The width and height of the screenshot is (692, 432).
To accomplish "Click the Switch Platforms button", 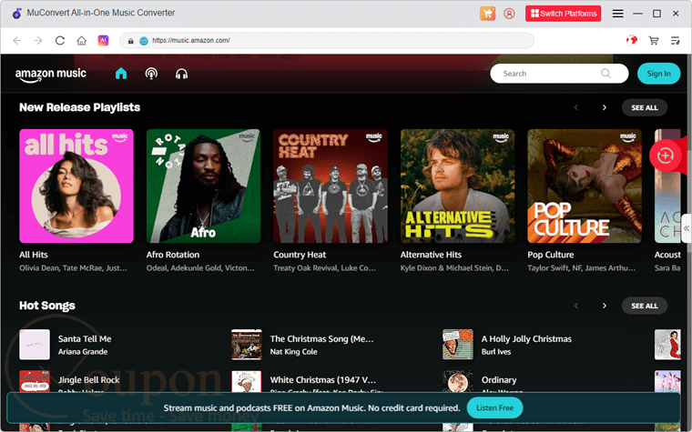I will (x=563, y=14).
